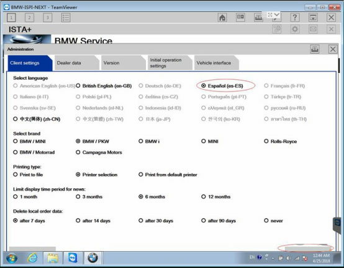The height and width of the screenshot is (268, 344).
Task: Click the print icon in Administration header
Action: (315, 49)
